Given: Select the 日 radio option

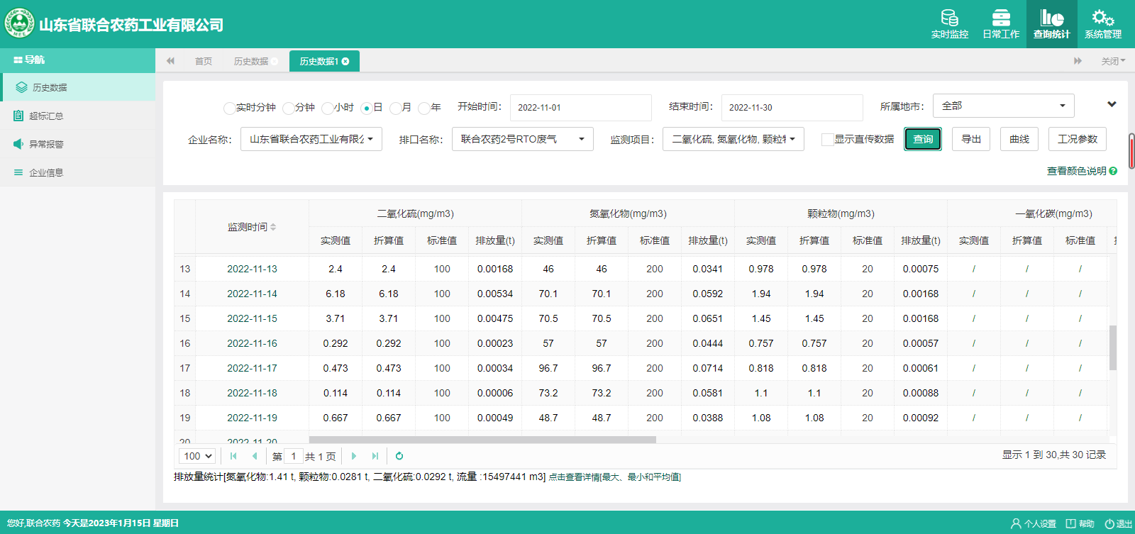Looking at the screenshot, I should [x=366, y=108].
